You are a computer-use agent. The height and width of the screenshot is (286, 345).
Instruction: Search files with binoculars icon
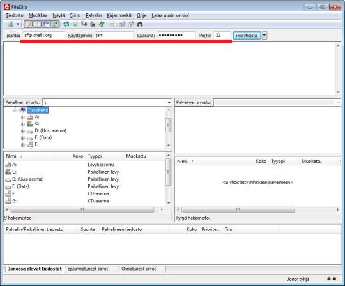click(x=140, y=24)
